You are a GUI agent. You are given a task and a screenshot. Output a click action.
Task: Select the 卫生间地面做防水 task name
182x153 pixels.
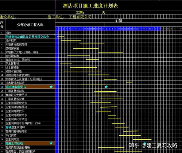[16, 115]
